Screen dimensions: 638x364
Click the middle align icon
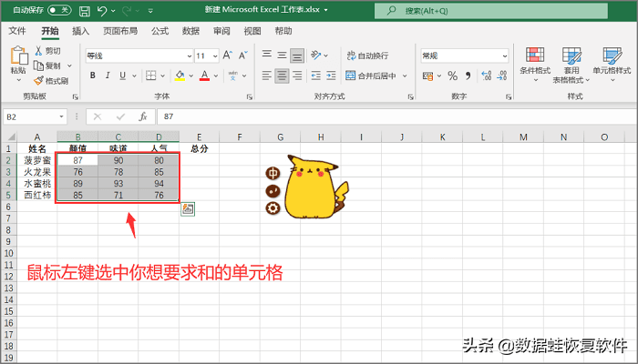pos(282,56)
